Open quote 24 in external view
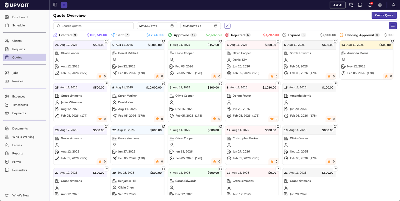This screenshot has height=201, width=400. [106, 41]
